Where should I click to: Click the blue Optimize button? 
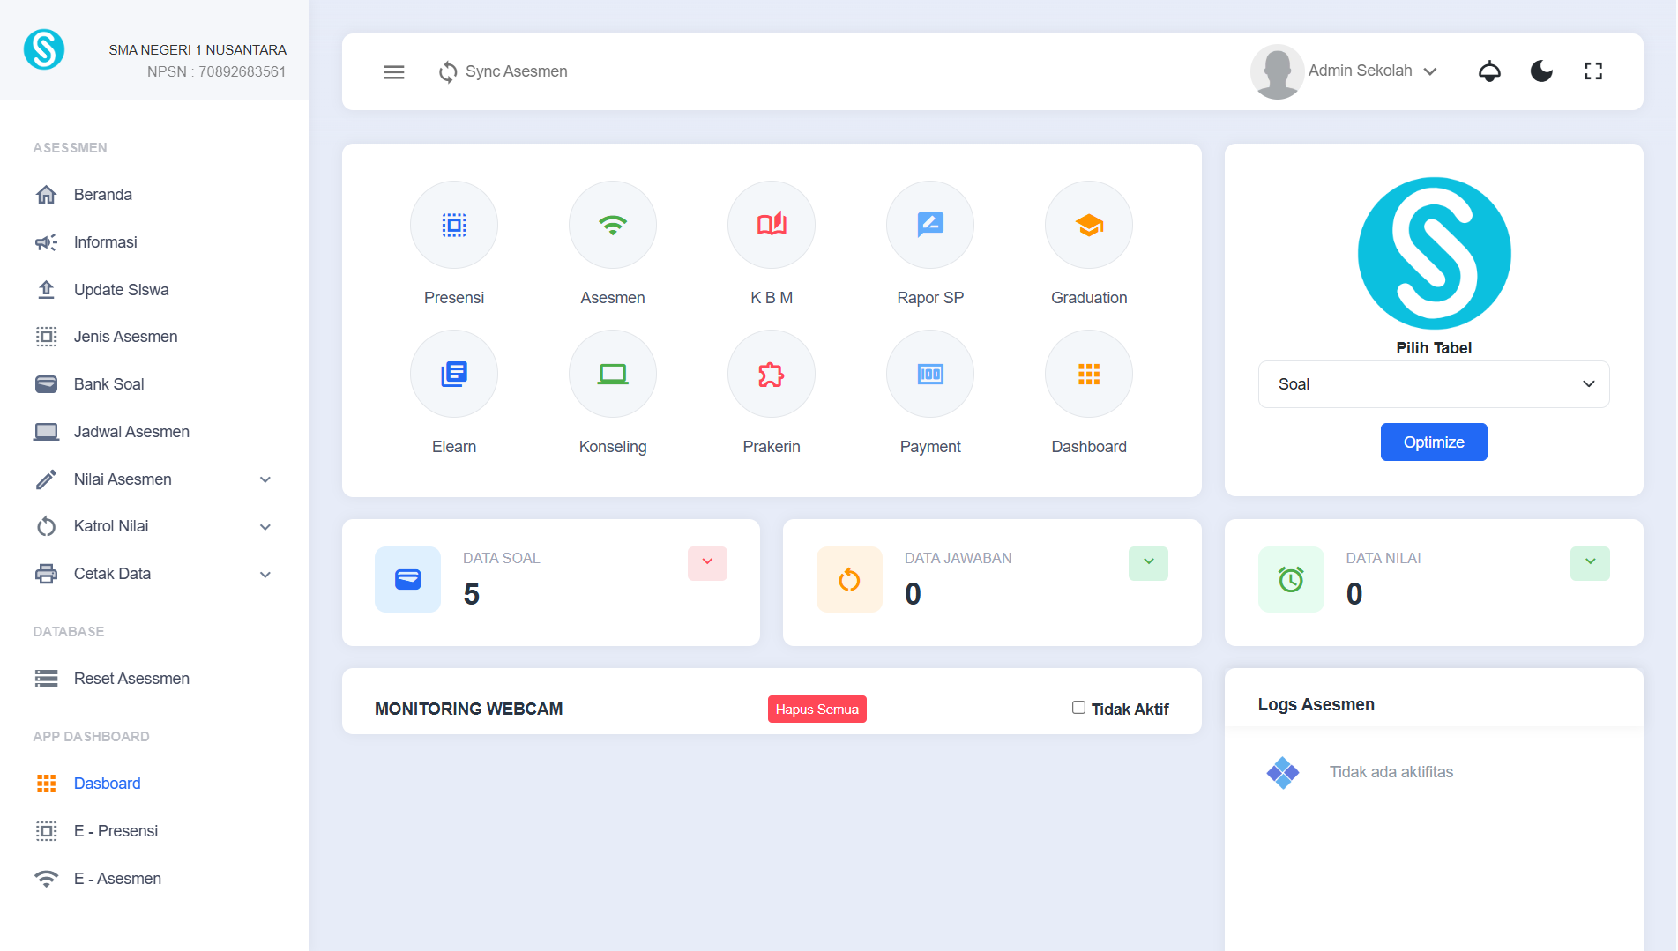click(x=1434, y=442)
